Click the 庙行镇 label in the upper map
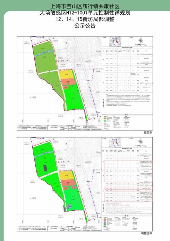Image resolution: width=170 pixels, height=241 pixels. click(88, 61)
